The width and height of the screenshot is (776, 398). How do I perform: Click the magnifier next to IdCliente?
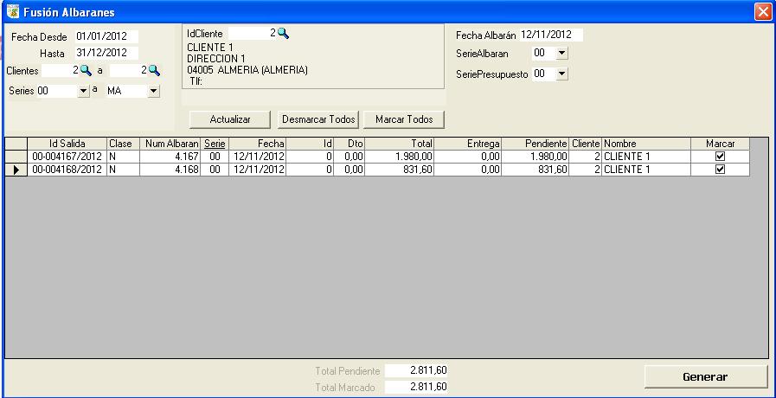(283, 34)
